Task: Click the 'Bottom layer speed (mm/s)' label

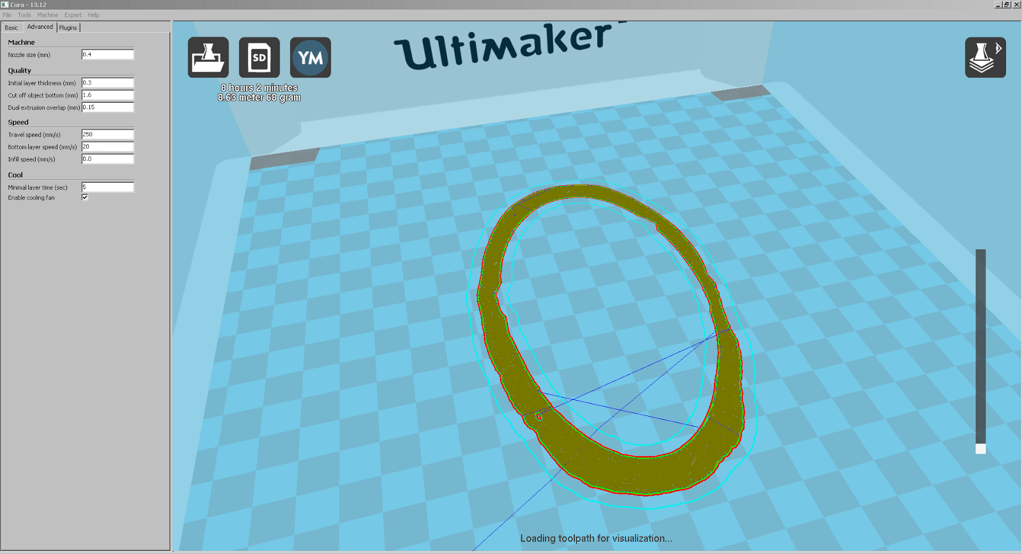Action: pos(42,147)
